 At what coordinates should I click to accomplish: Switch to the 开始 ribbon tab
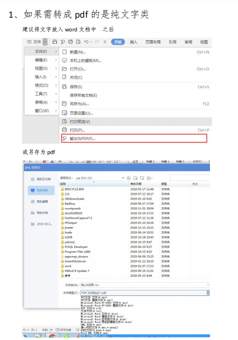(118, 42)
